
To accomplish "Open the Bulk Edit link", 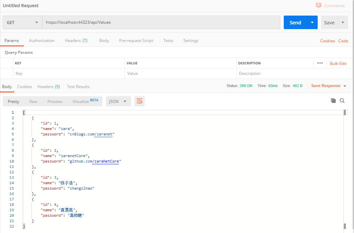I will tap(338, 63).
